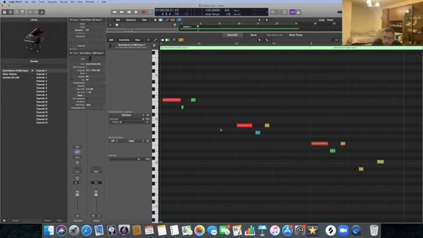This screenshot has width=423, height=238.
Task: Select the first long red note in Piano Roll
Action: point(172,100)
